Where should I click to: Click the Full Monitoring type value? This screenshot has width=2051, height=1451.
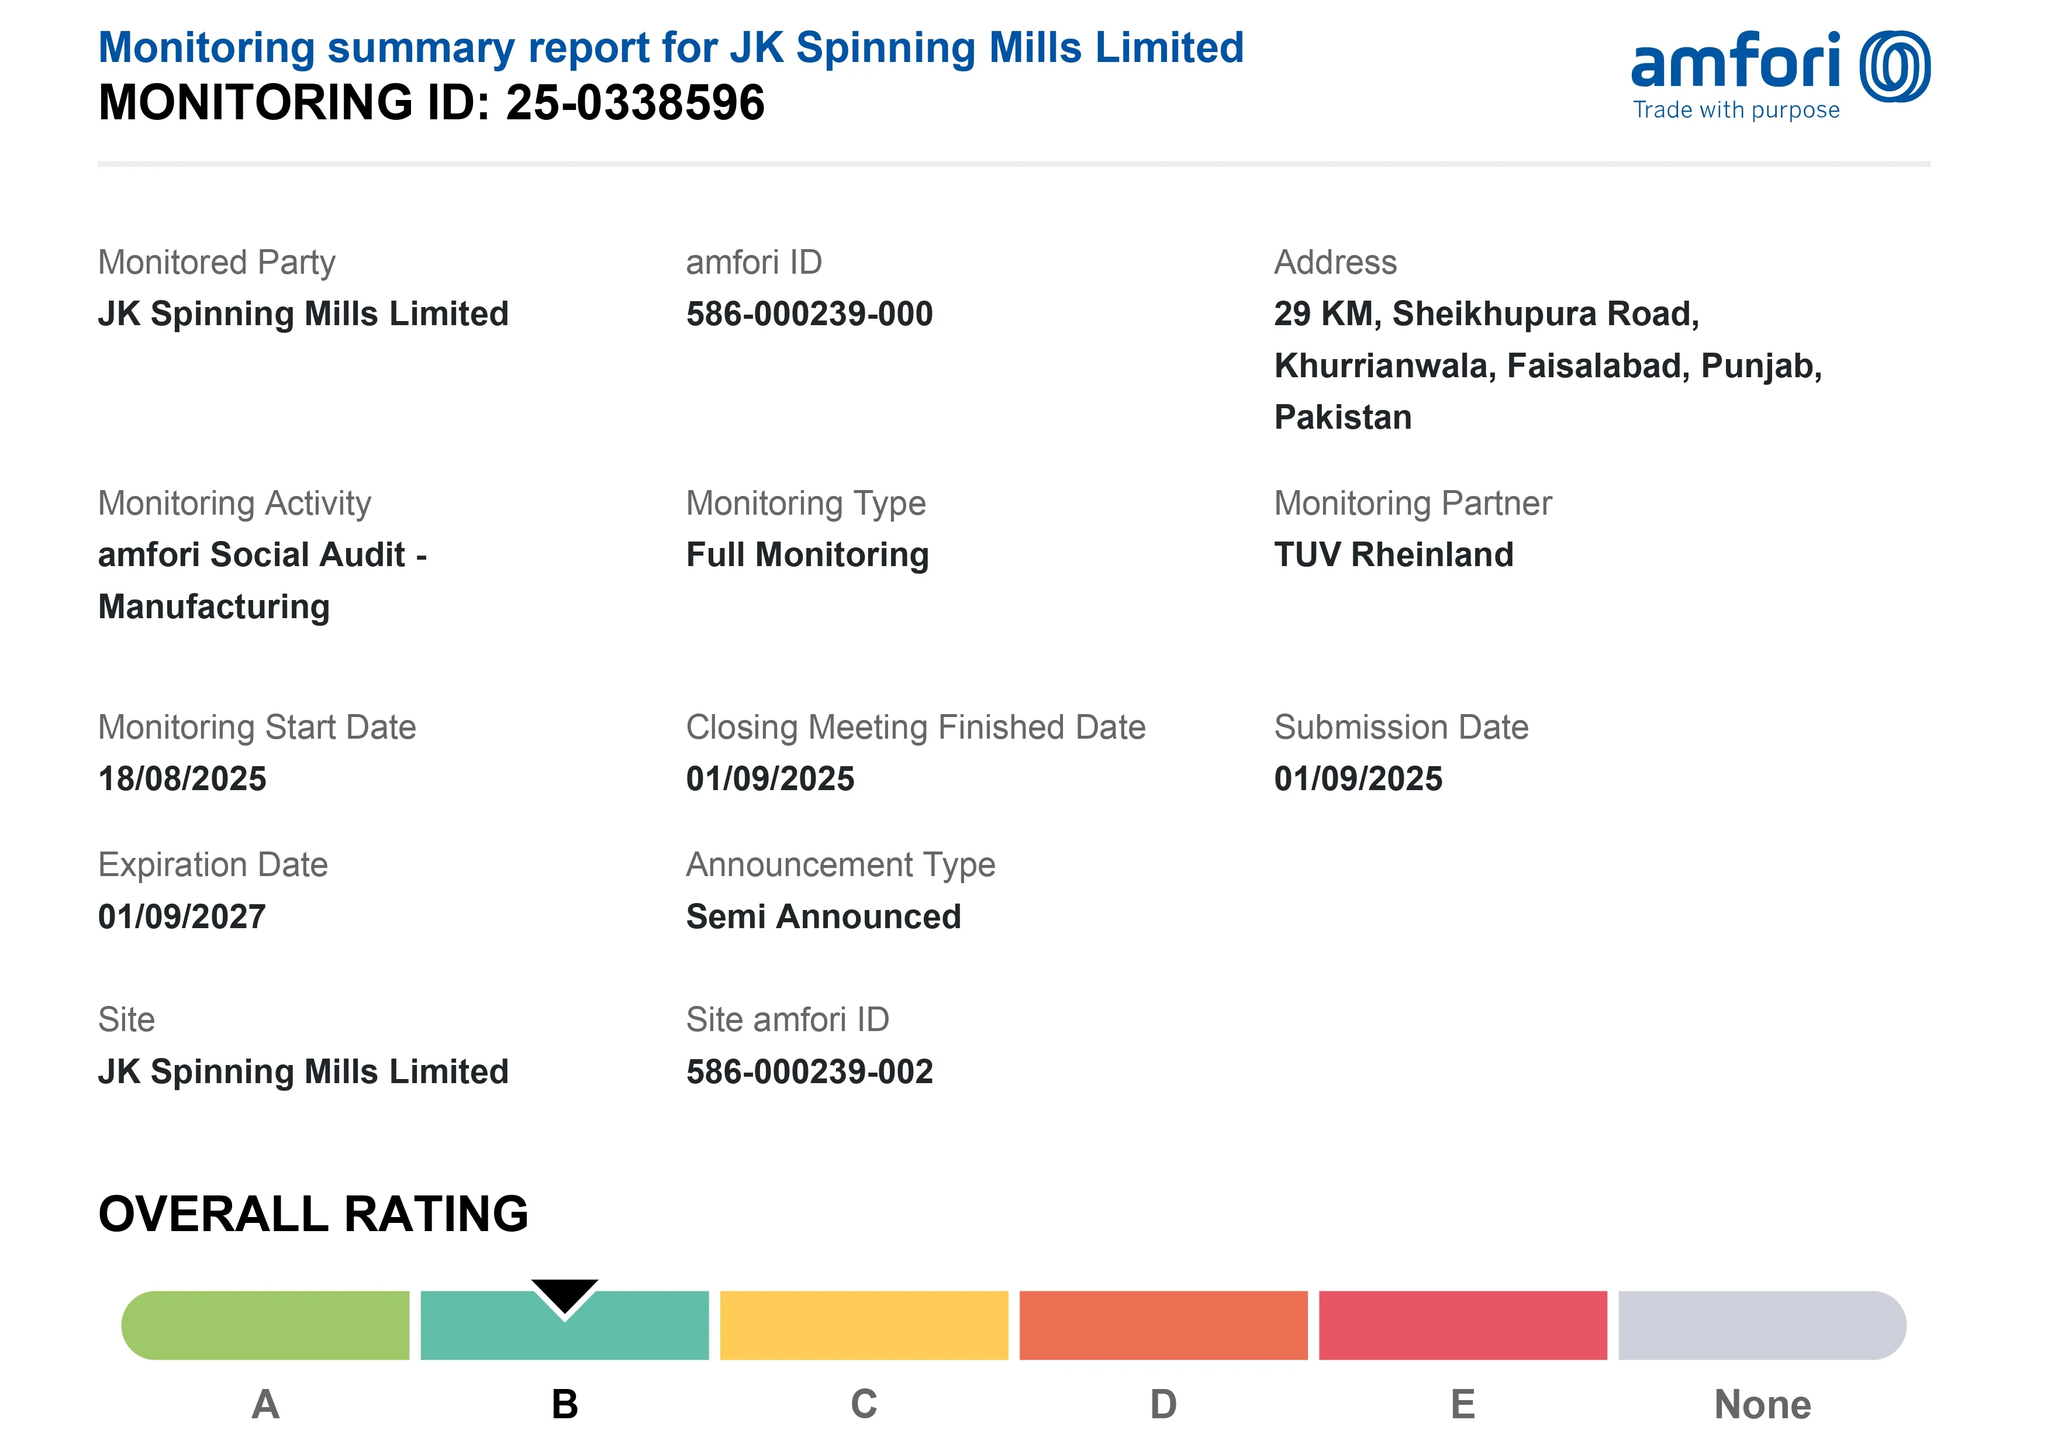point(807,555)
